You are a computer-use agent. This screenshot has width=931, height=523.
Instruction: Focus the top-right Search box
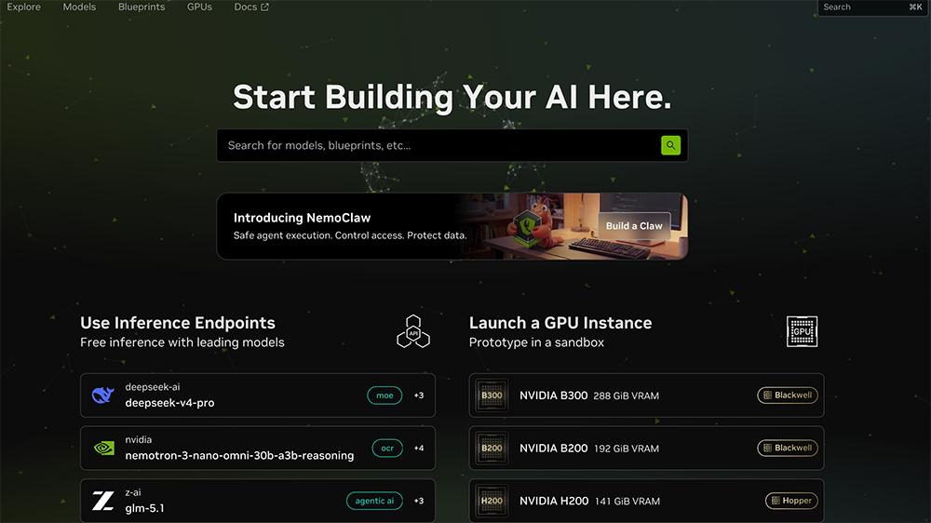871,7
